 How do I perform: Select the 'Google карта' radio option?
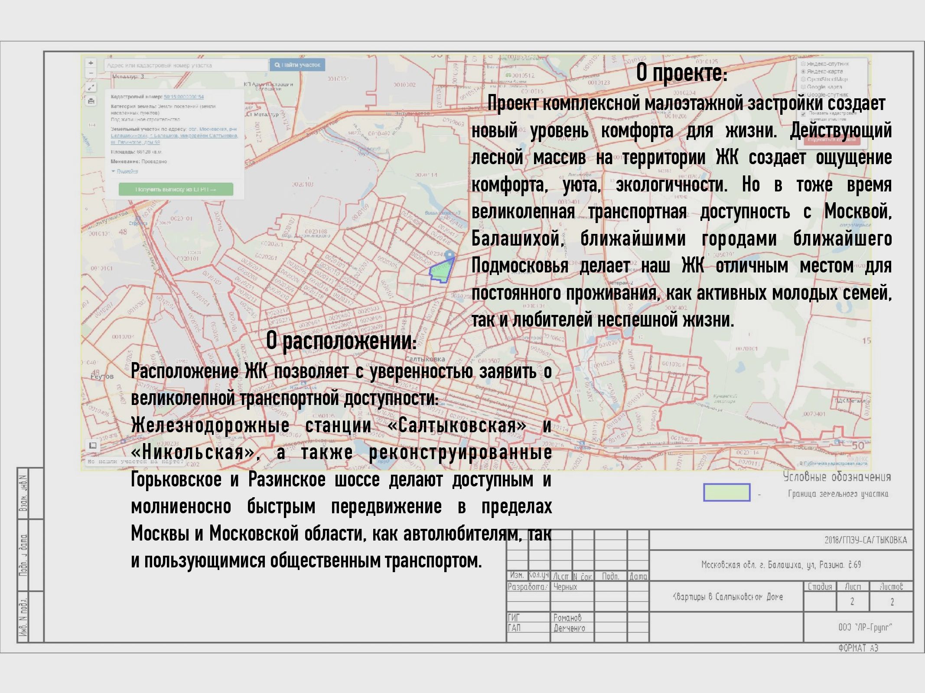click(x=803, y=87)
